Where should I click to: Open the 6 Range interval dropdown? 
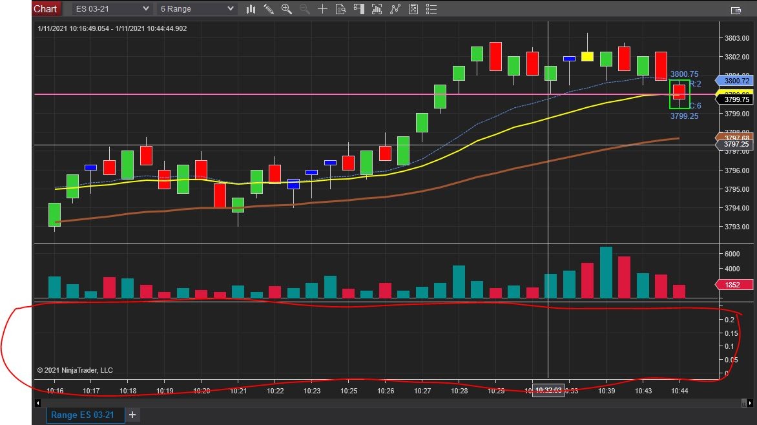coord(197,8)
